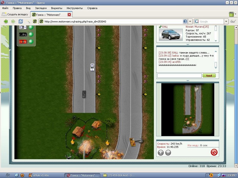
Task: Click the blue help icon in the address bar
Action: (185, 21)
